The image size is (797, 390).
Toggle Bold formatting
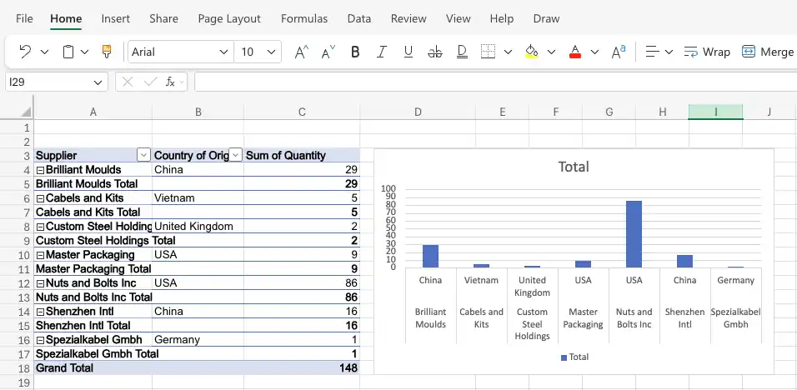tap(355, 52)
